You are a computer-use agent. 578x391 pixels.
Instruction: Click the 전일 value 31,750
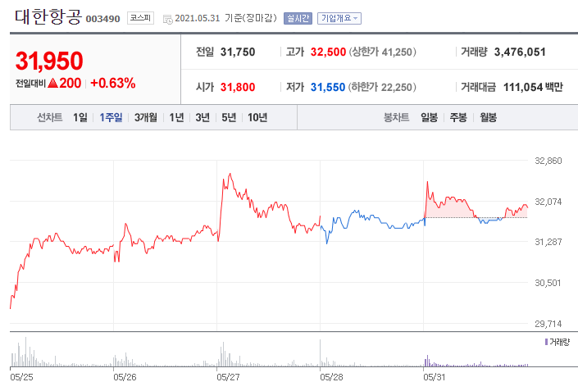click(238, 52)
